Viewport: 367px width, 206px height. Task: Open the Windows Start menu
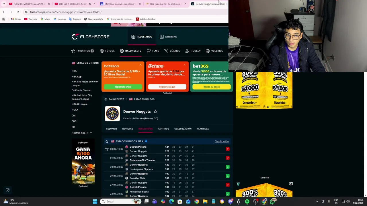(x=95, y=201)
